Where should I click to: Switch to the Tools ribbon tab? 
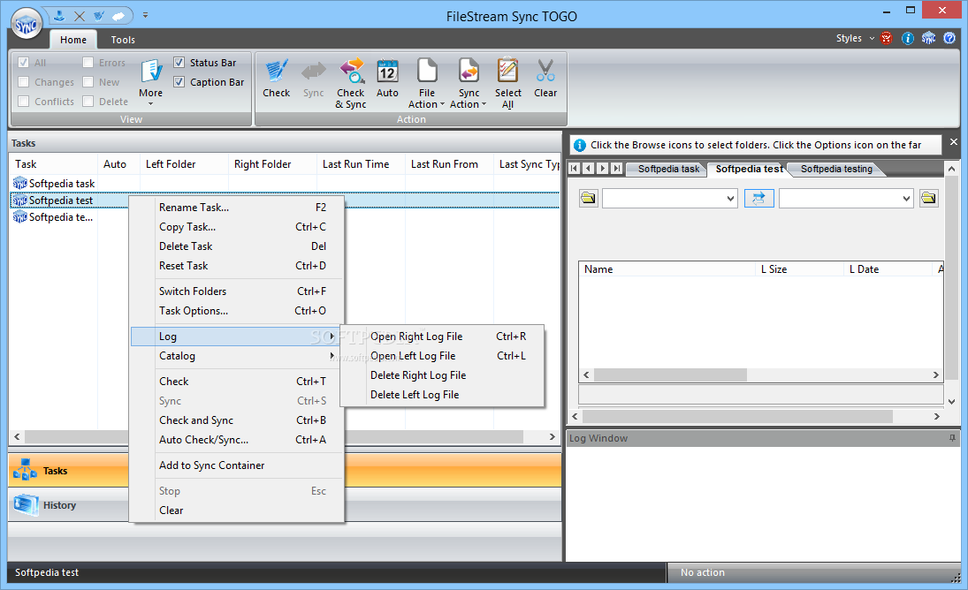(123, 40)
